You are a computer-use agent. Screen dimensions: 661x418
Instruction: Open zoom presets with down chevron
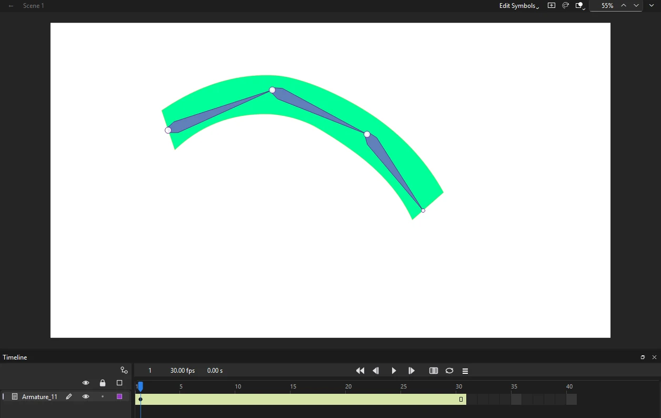636,5
